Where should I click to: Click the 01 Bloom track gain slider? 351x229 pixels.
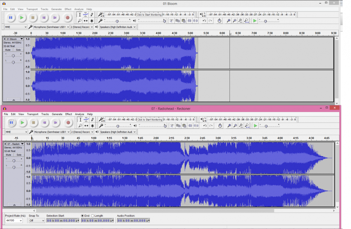click(13, 56)
